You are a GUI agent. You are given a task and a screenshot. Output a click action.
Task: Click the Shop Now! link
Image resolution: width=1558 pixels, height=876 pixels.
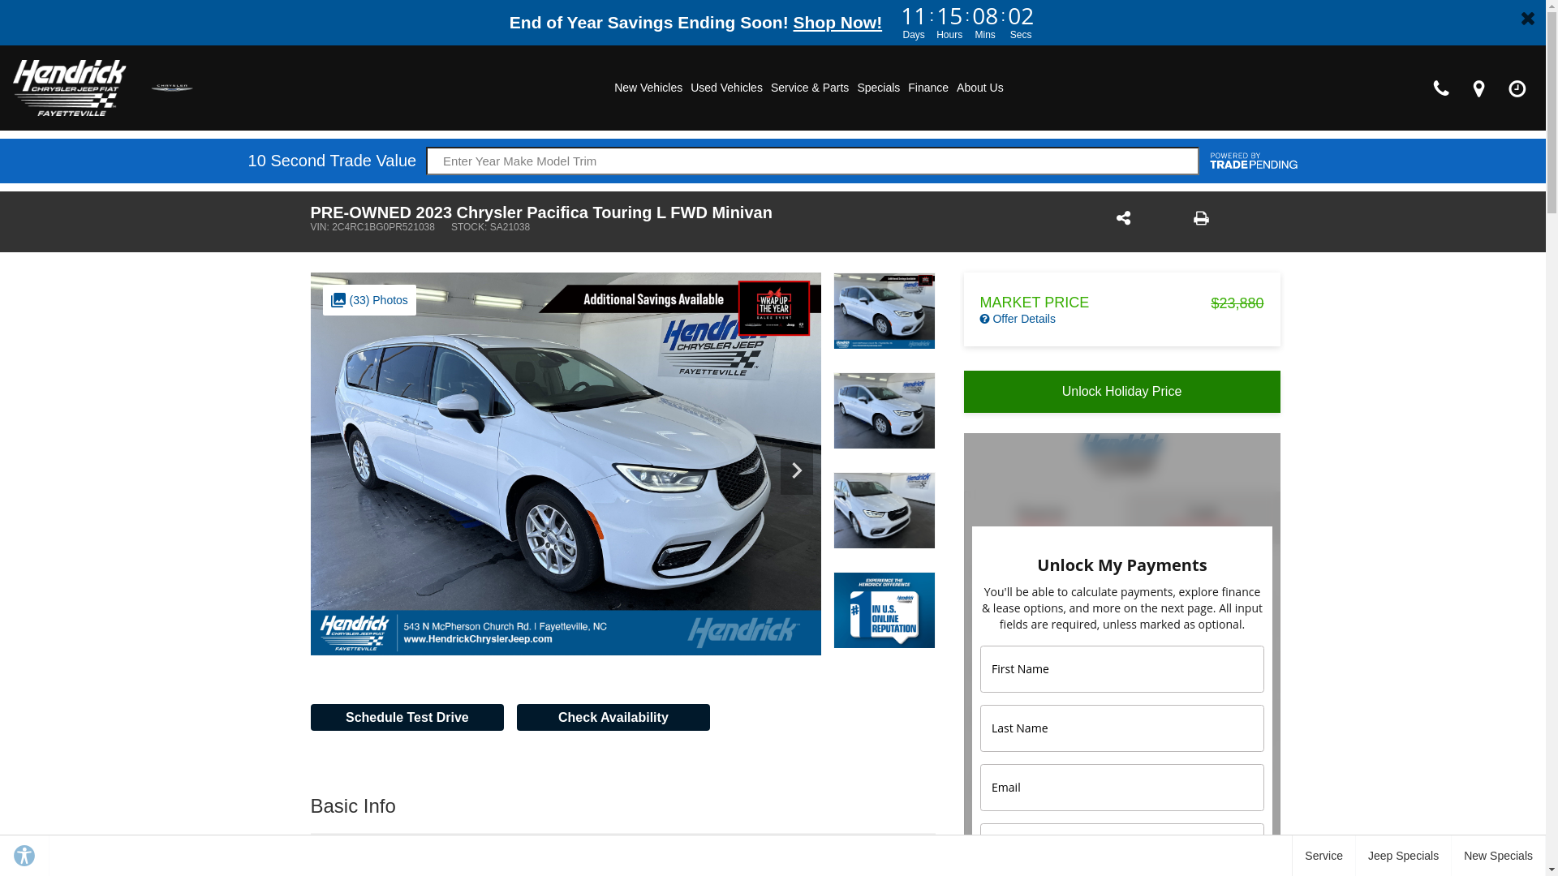(837, 23)
